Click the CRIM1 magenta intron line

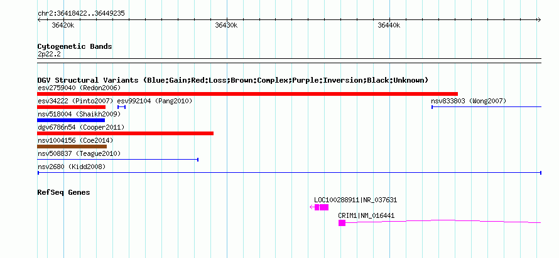pos(443,222)
